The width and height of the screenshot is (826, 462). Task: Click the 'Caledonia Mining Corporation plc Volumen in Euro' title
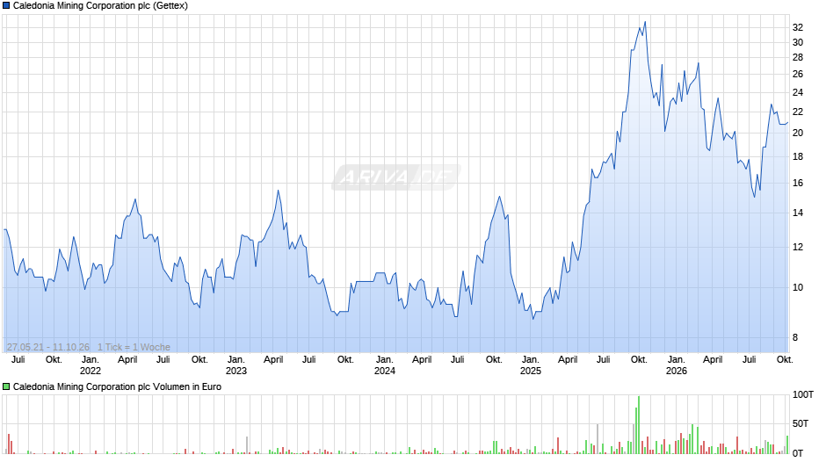click(x=117, y=386)
